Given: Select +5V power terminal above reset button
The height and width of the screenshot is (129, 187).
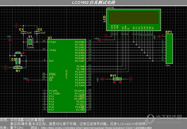Looking at the screenshot, I should (x=10, y=40).
